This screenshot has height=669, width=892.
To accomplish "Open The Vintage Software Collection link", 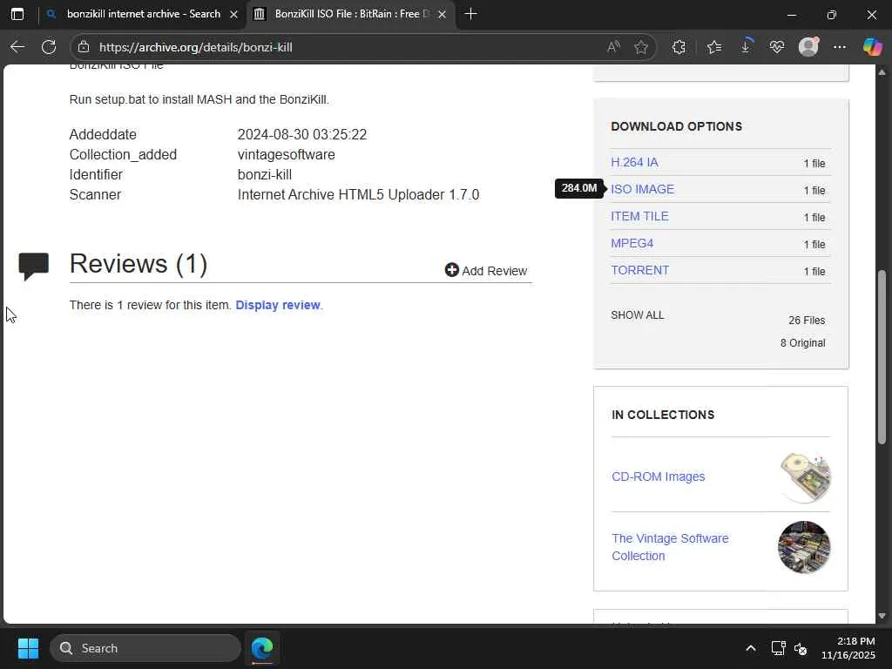I will coord(670,547).
